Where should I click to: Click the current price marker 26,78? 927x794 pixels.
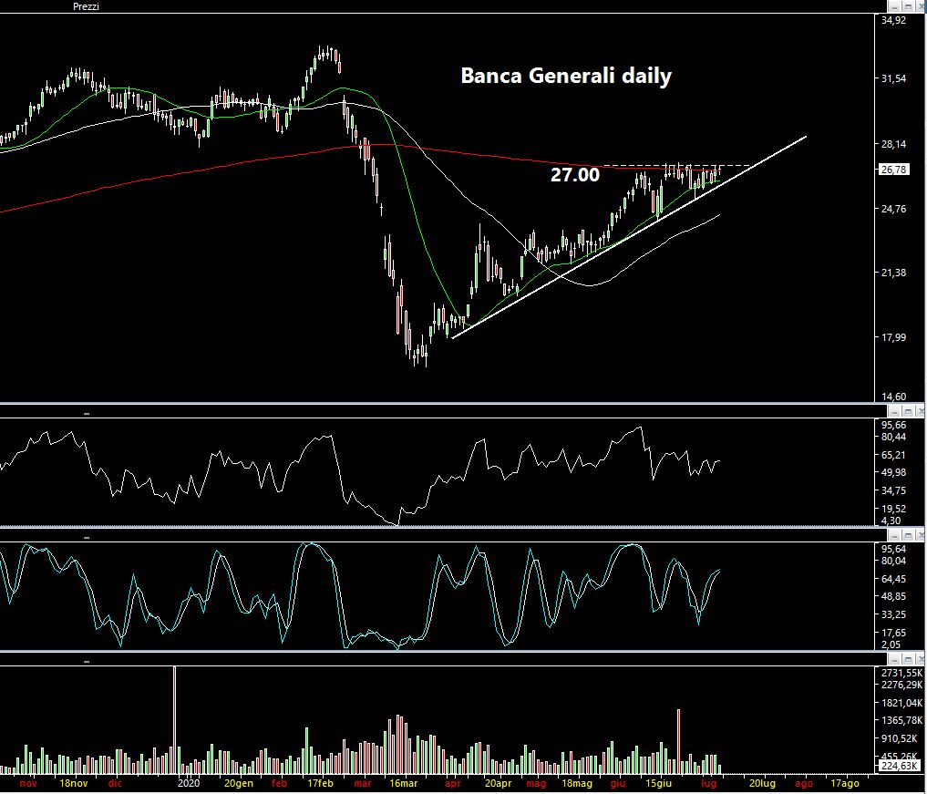(893, 170)
